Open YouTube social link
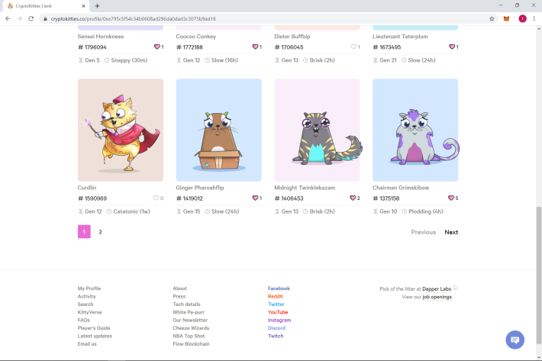The height and width of the screenshot is (361, 542). 278,312
